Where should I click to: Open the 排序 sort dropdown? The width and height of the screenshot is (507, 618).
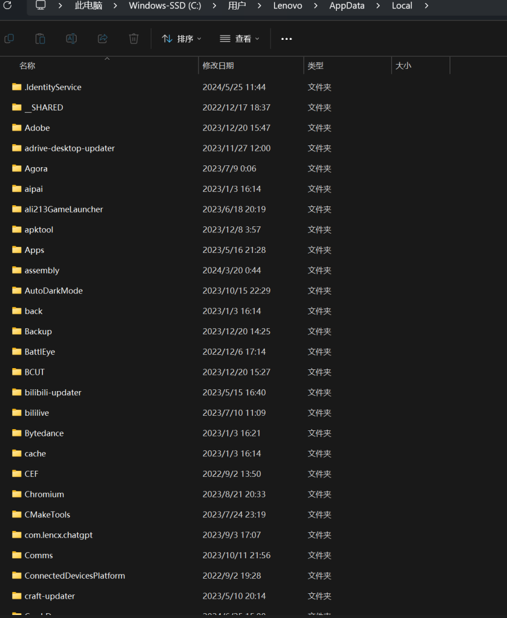pos(182,39)
